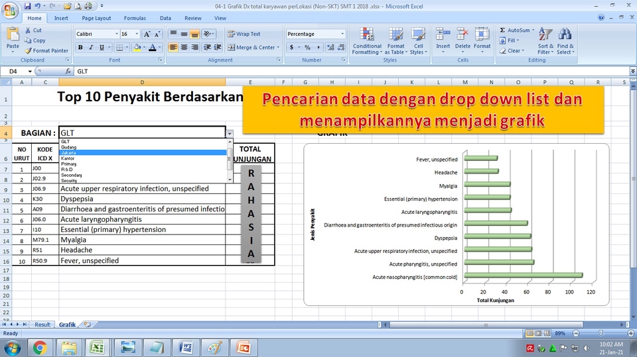637x357 pixels.
Task: Align text to the right
Action: point(195,48)
